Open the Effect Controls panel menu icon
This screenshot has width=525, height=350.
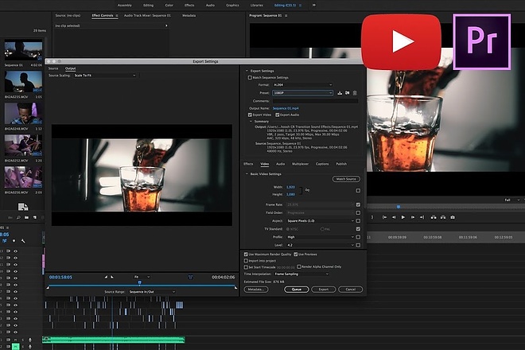(x=117, y=15)
